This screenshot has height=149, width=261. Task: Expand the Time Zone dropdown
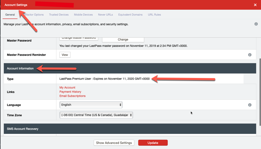96,115
